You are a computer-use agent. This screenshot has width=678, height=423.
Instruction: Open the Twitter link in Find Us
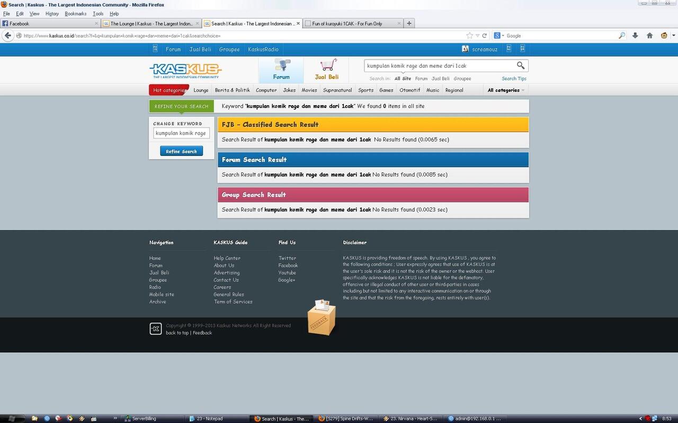pyautogui.click(x=287, y=258)
